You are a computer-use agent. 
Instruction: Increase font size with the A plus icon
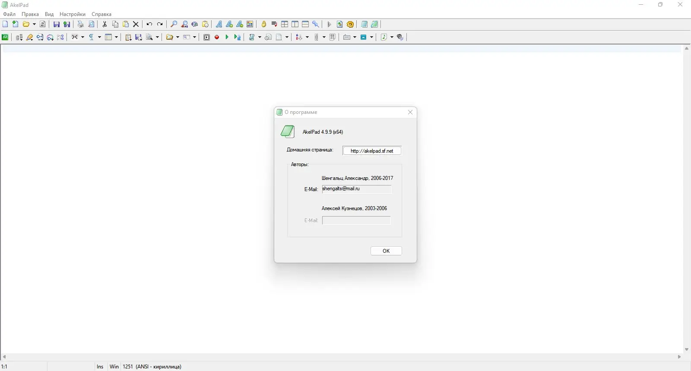[229, 24]
